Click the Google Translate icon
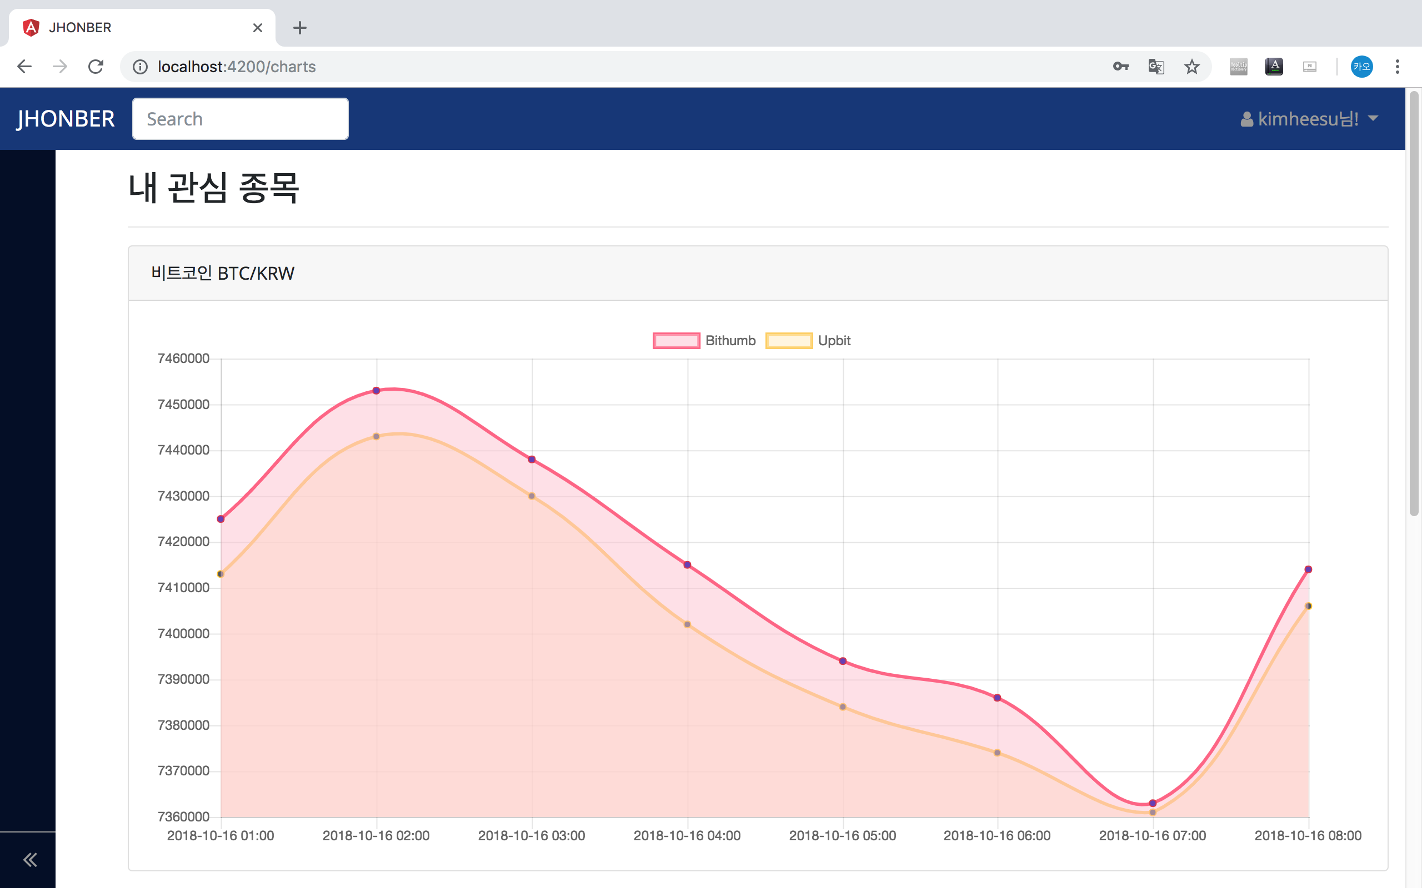 click(1156, 67)
